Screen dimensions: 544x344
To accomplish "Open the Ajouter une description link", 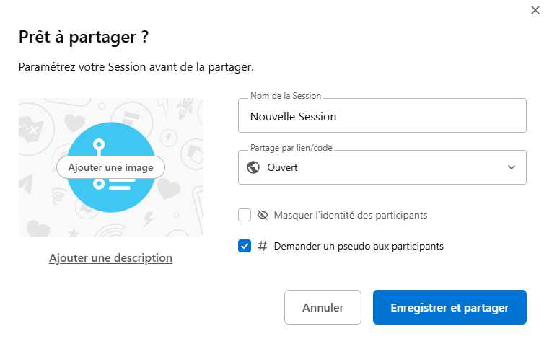I will pyautogui.click(x=110, y=257).
